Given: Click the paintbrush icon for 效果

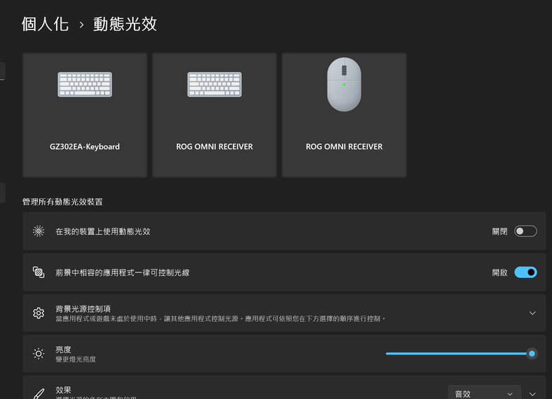Looking at the screenshot, I should (39, 394).
